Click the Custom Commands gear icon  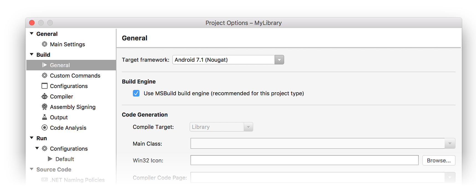[x=44, y=76]
